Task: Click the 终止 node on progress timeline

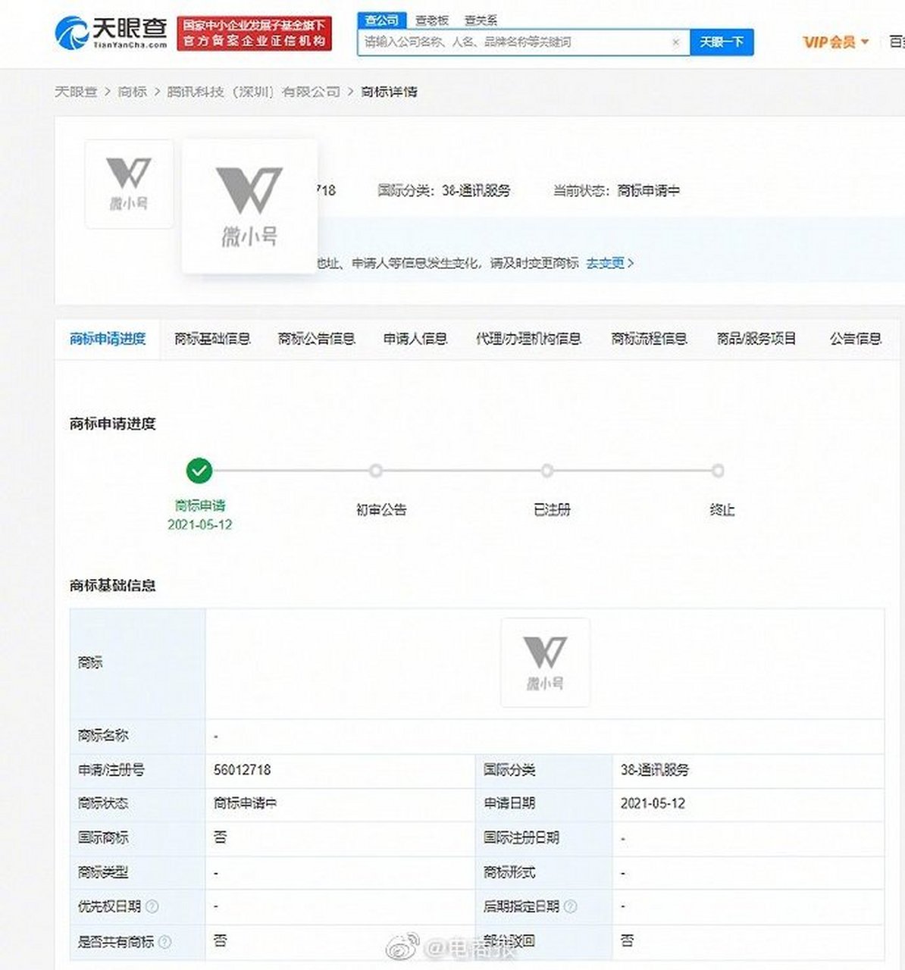Action: (718, 470)
